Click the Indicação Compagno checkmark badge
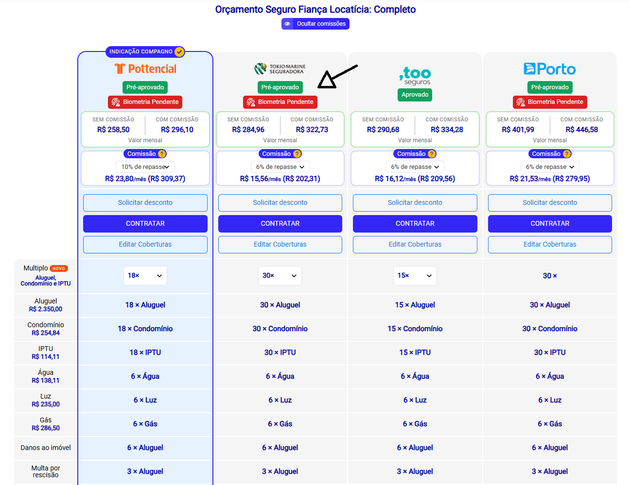 tap(179, 51)
